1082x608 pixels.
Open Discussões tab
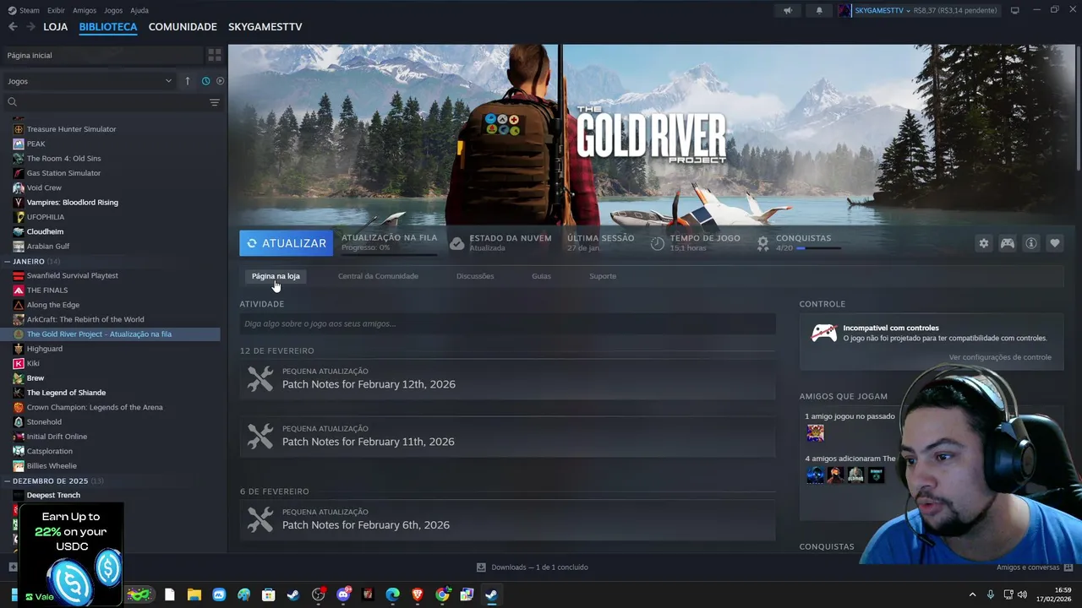point(475,276)
